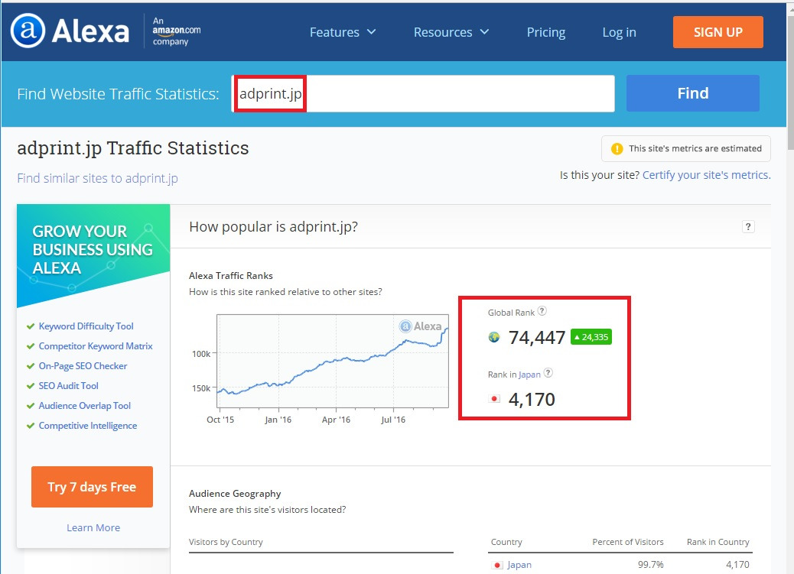
Task: Click the Audience Geography heading
Action: pos(235,494)
